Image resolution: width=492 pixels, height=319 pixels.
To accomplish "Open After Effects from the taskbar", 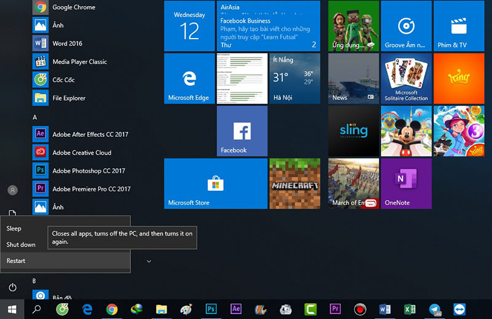I will pyautogui.click(x=236, y=309).
